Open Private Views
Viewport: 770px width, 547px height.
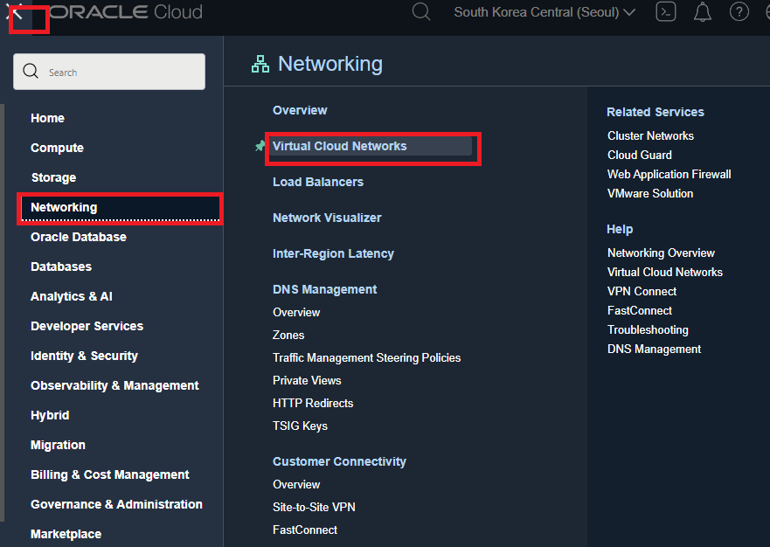coord(307,381)
